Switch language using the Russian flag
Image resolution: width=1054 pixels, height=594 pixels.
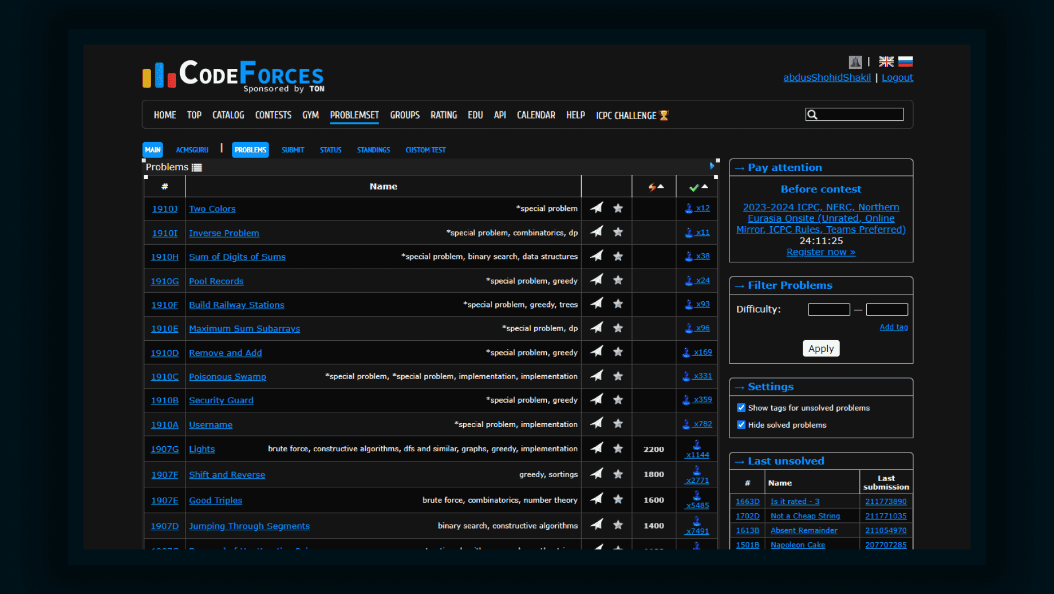[905, 62]
